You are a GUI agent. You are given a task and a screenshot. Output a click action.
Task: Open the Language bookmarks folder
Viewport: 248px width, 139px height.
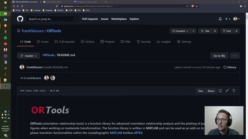(x=36, y=10)
